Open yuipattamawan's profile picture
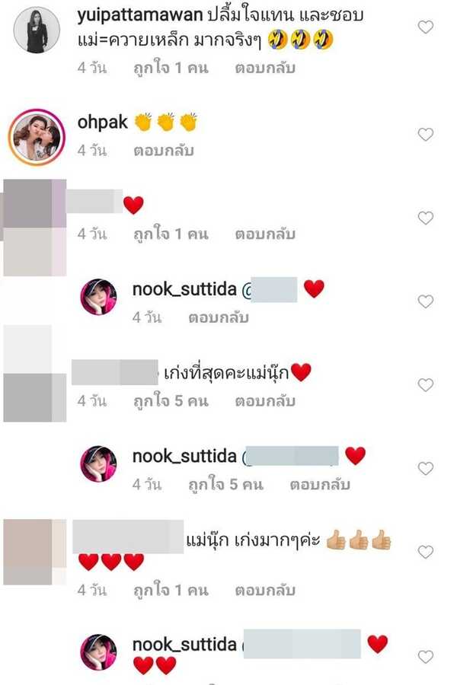457x685 pixels. (37, 30)
